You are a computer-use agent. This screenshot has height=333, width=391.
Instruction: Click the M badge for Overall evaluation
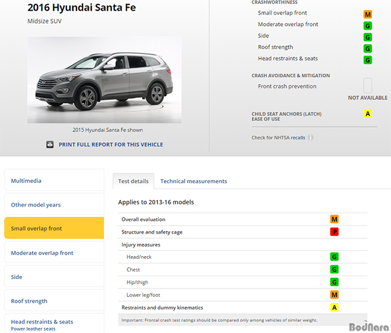334,219
